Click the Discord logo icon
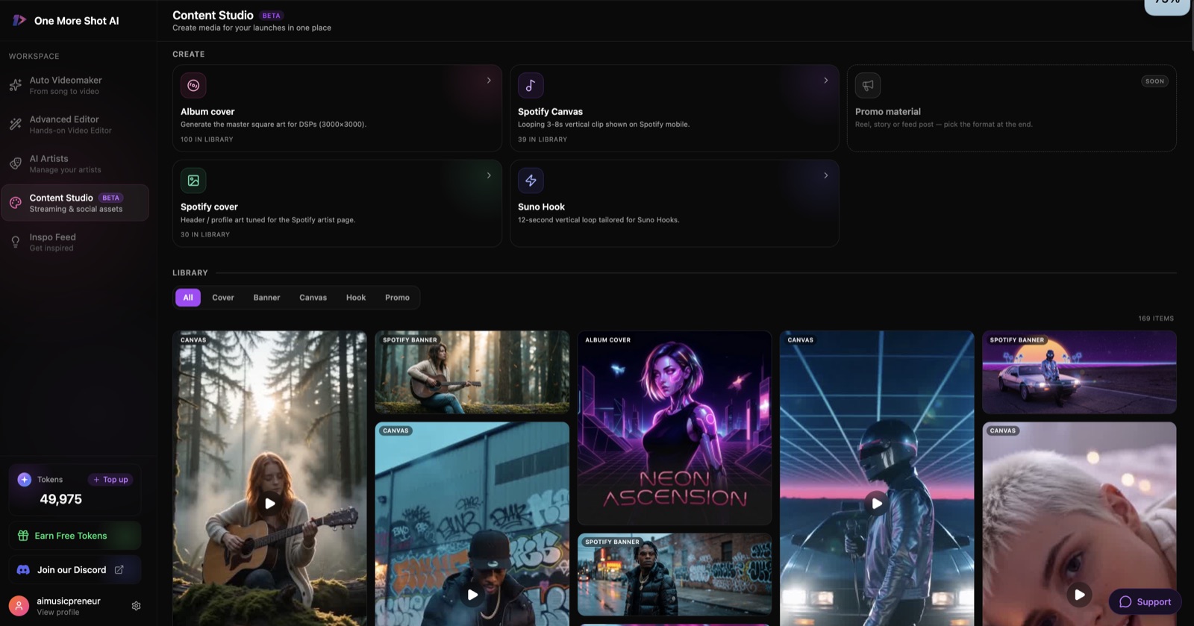 click(x=23, y=569)
